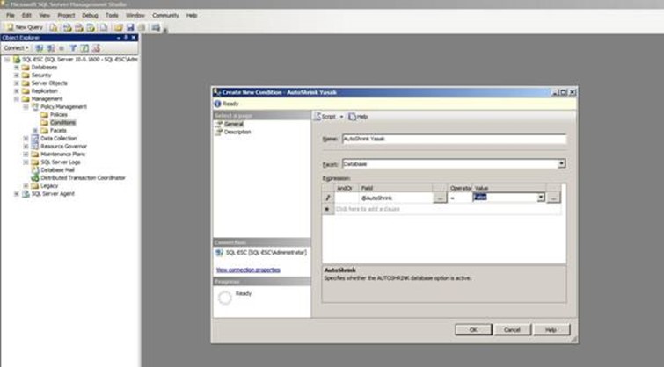This screenshot has width=664, height=367.
Task: Open the Tools menu
Action: pos(112,15)
